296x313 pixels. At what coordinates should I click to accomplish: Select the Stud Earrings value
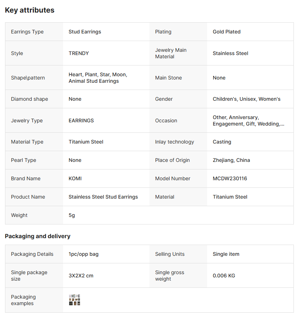pyautogui.click(x=85, y=32)
